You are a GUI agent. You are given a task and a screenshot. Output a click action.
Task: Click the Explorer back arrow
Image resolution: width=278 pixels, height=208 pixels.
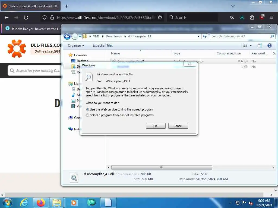(67, 37)
